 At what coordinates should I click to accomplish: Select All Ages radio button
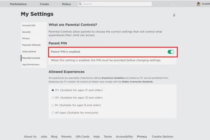click(53, 113)
